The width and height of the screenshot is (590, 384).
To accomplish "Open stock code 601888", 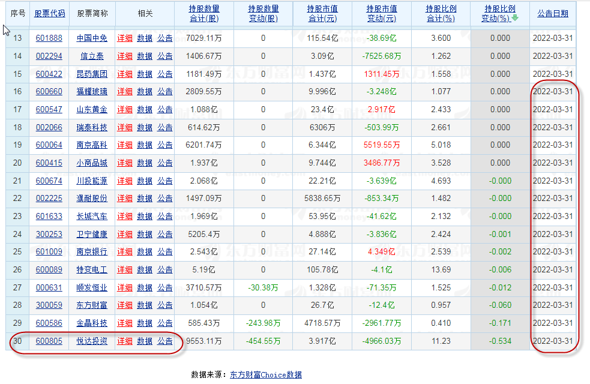I will (49, 38).
